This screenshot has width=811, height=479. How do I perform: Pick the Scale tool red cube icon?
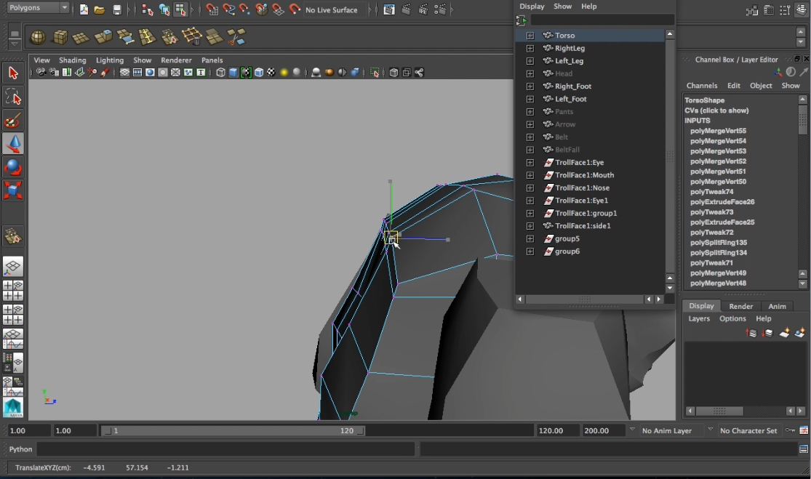[12, 190]
